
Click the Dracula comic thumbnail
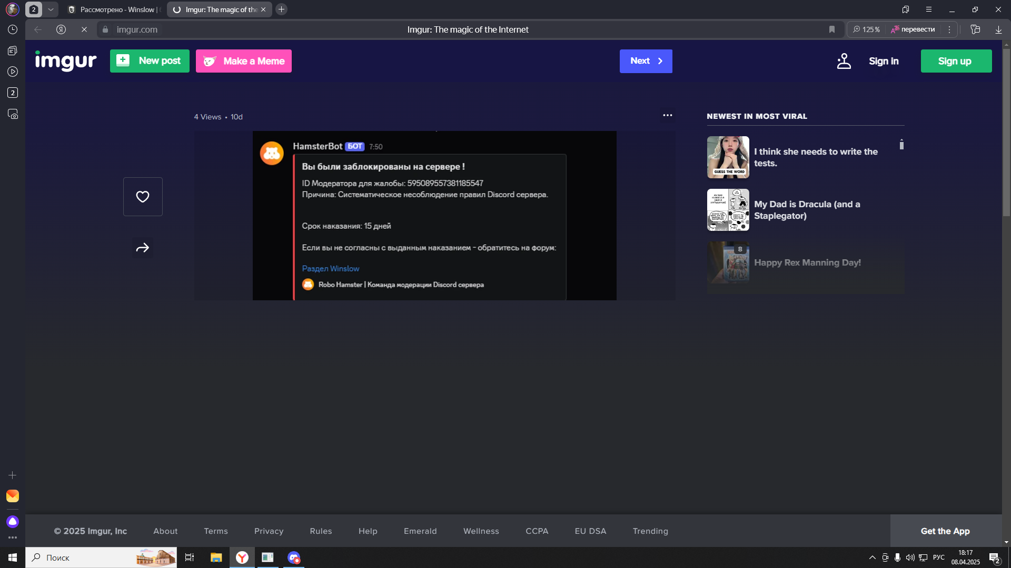pyautogui.click(x=728, y=210)
